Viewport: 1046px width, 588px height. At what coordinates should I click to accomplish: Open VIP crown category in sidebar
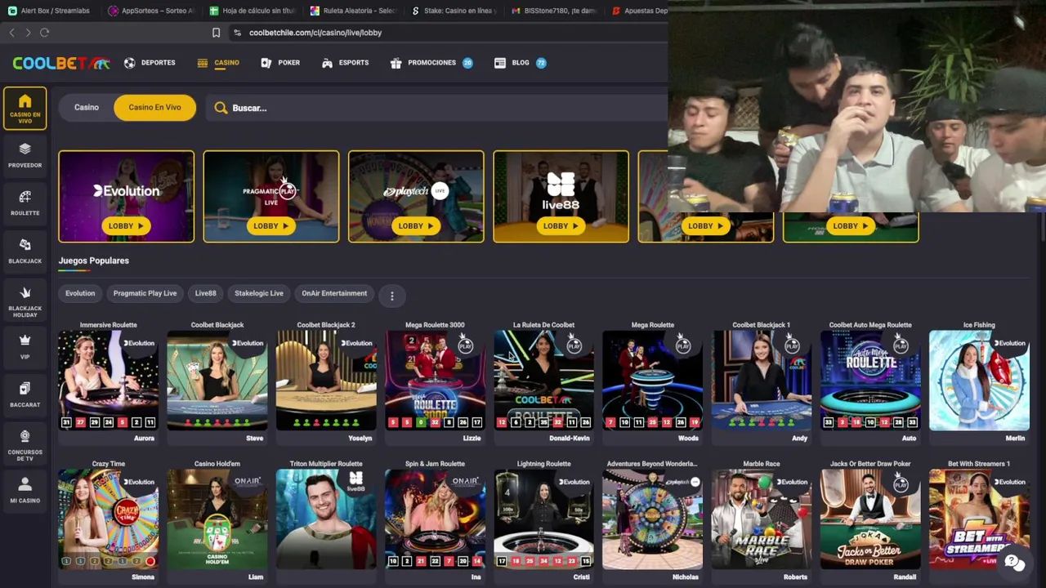coord(25,347)
